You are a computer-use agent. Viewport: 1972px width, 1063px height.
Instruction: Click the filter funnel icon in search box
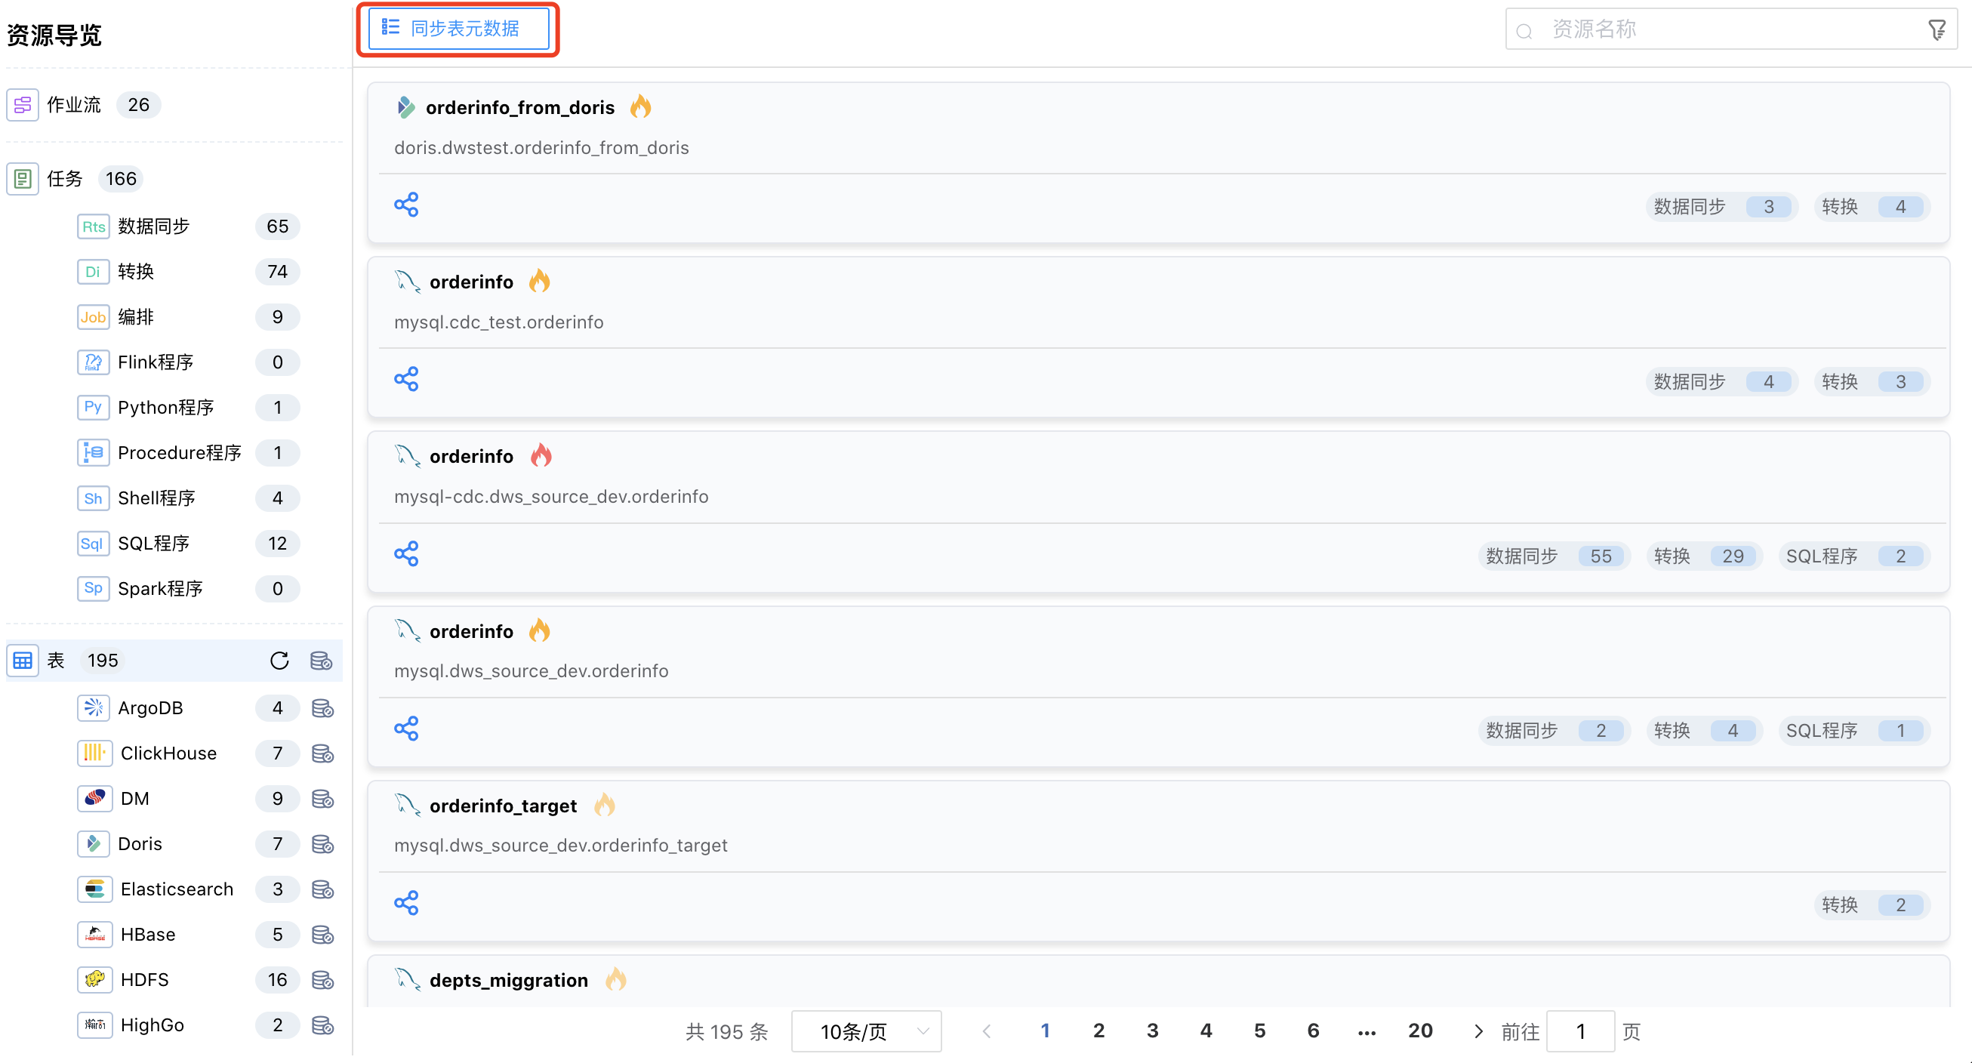click(x=1937, y=30)
